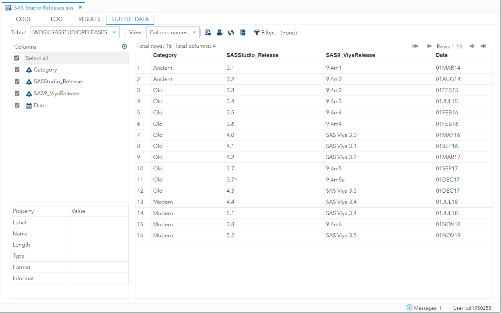This screenshot has height=314, width=502.
Task: Refresh the table data
Action: pos(231,32)
